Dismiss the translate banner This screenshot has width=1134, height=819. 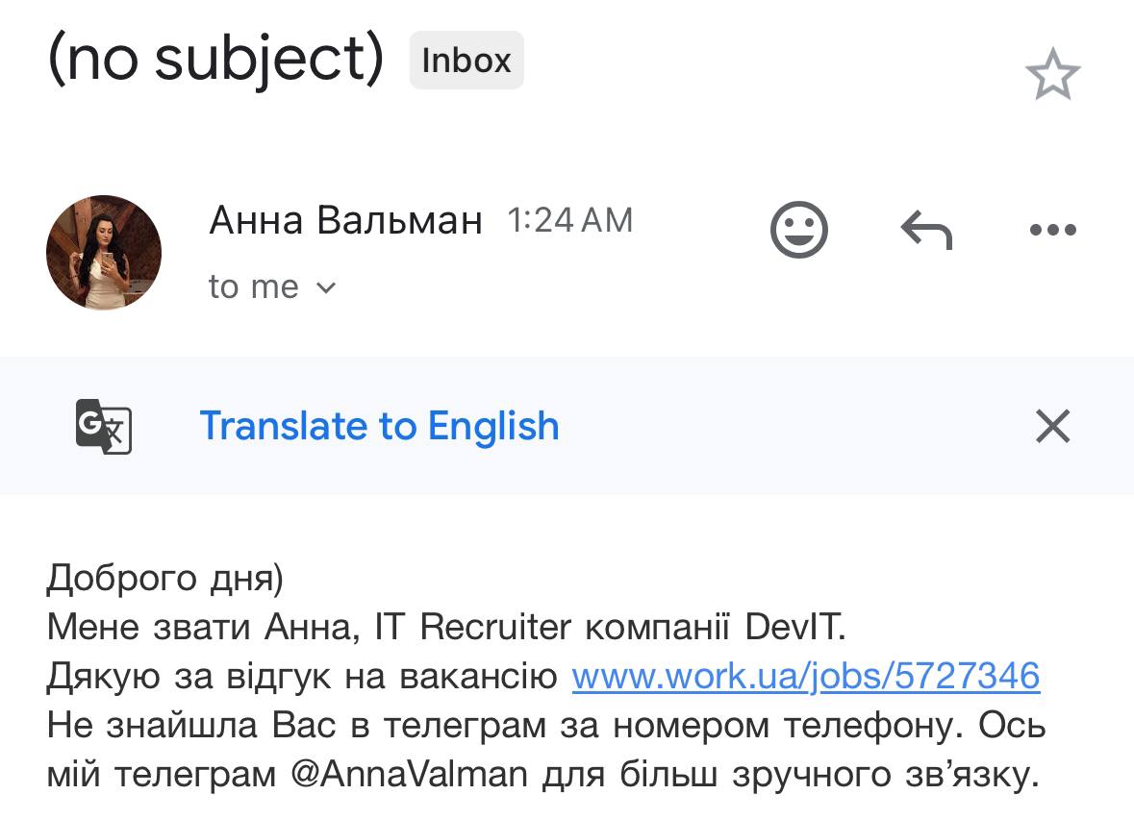click(x=1052, y=426)
